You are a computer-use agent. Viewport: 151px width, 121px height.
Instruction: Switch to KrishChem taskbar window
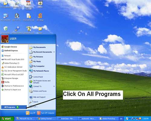(67, 119)
